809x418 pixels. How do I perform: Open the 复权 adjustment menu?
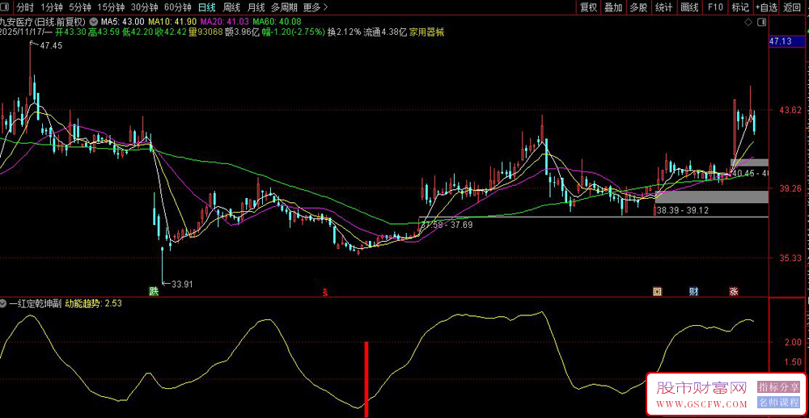coord(588,7)
